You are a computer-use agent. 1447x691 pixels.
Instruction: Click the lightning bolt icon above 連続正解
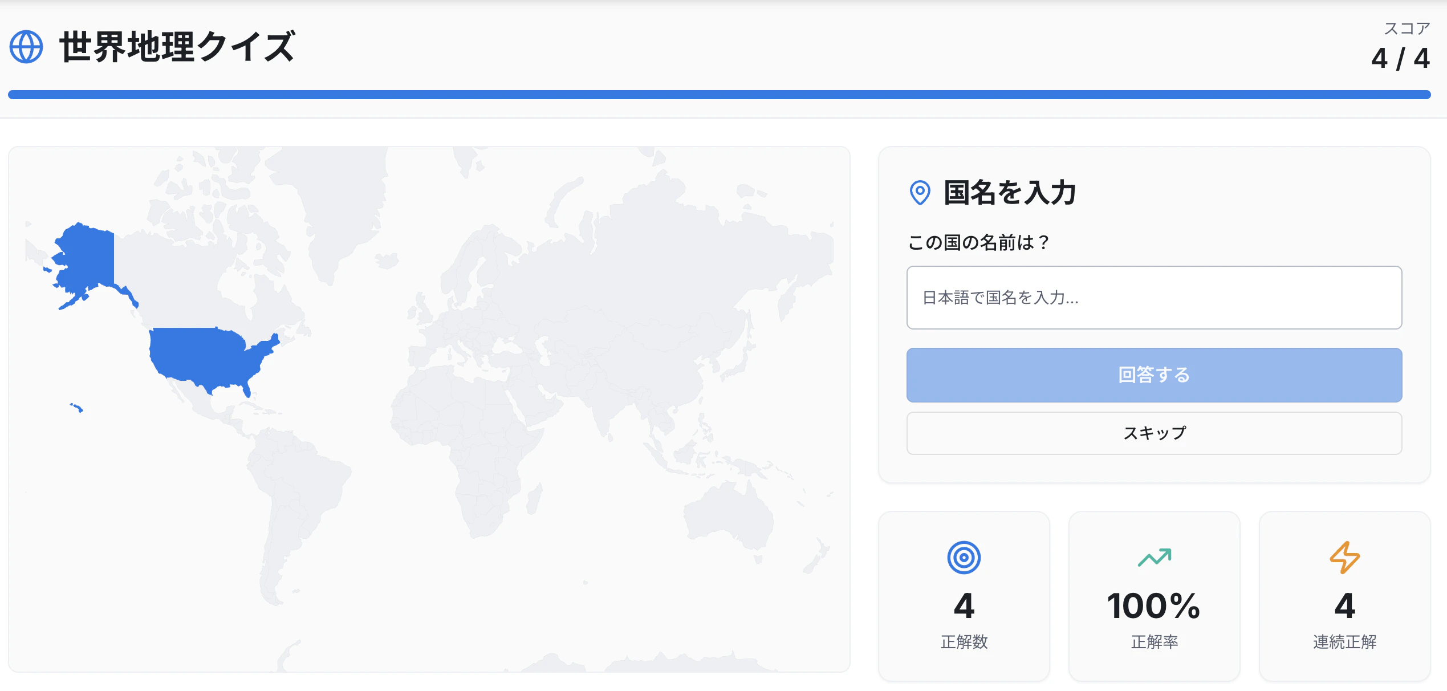click(x=1344, y=558)
